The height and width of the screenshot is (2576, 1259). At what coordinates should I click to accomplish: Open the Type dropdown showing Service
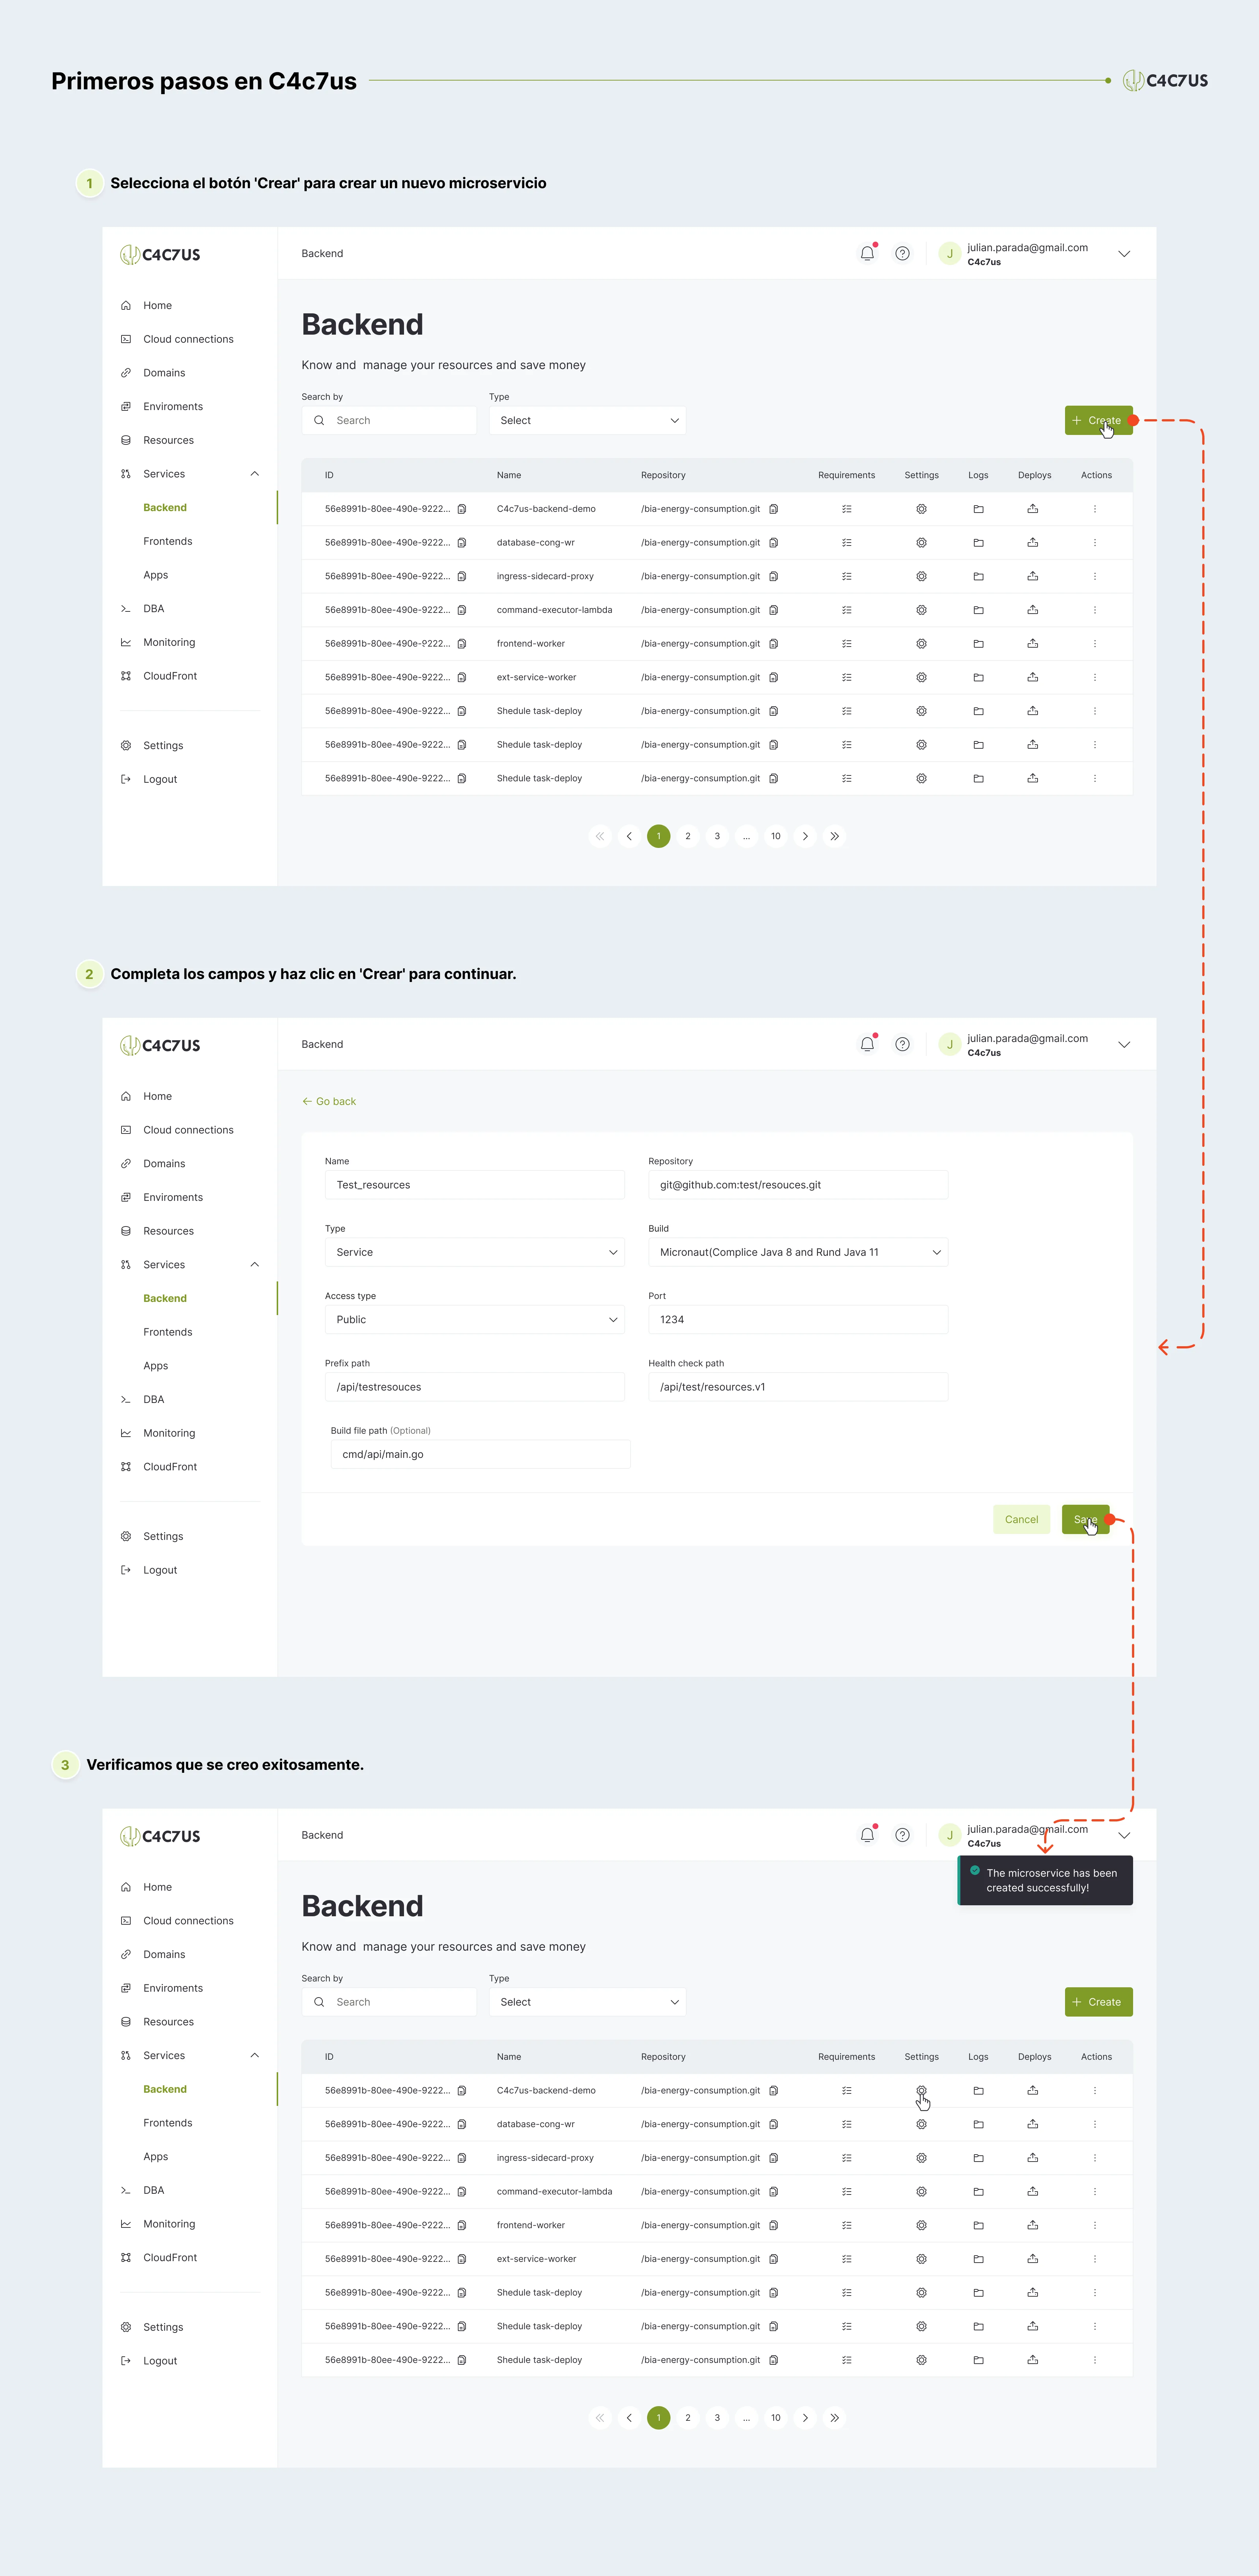pyautogui.click(x=475, y=1252)
